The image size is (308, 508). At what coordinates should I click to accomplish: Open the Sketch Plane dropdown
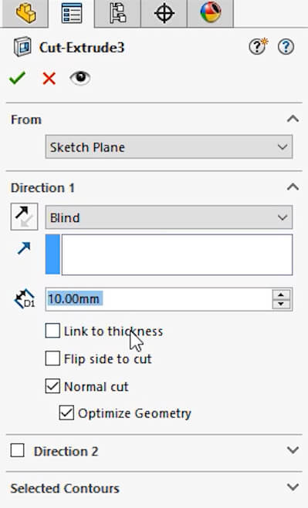[x=169, y=147]
